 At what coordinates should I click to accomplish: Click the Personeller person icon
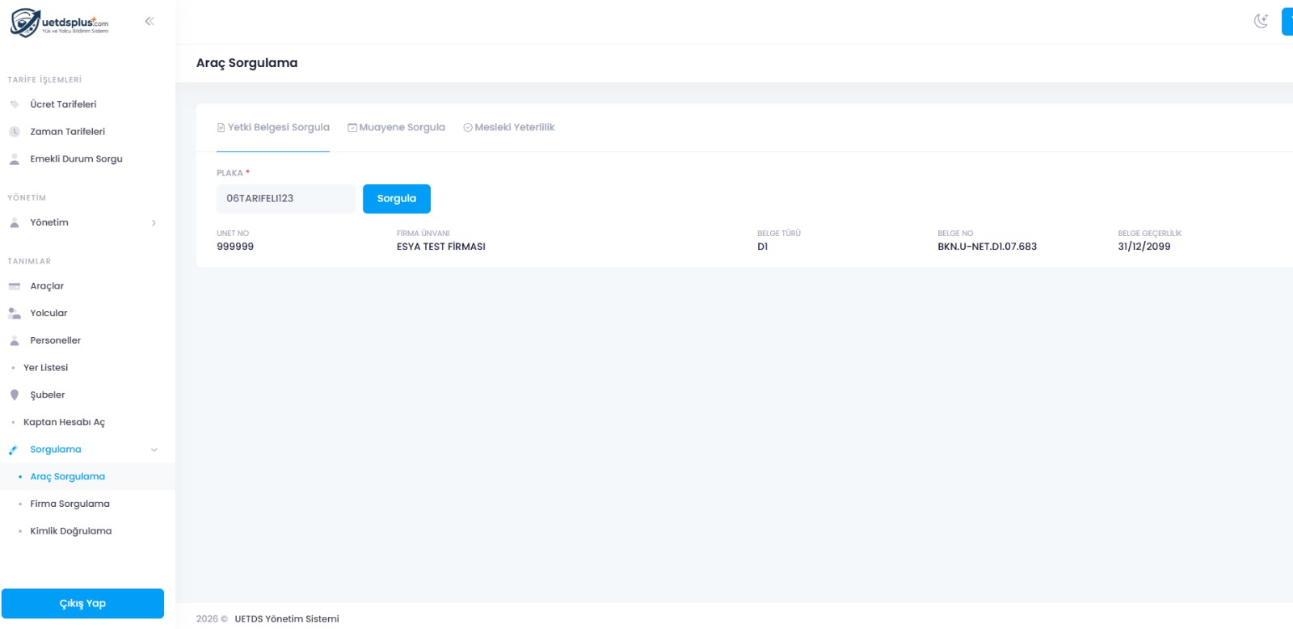(x=15, y=341)
